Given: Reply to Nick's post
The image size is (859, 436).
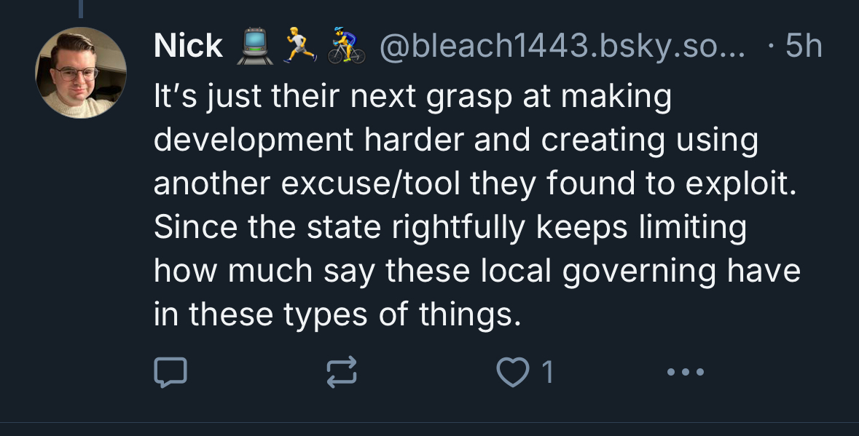Looking at the screenshot, I should [x=170, y=373].
